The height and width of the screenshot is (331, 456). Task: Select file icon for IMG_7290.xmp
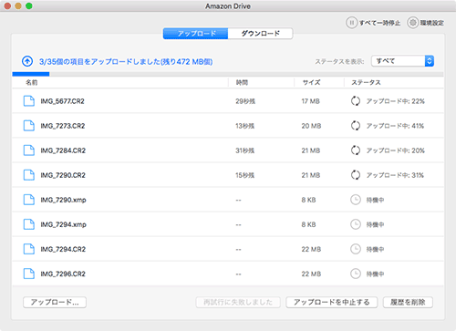(29, 200)
